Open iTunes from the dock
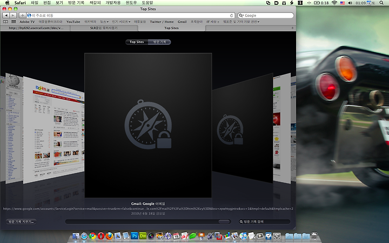Viewport: 389px width, 243px height. tap(244, 235)
